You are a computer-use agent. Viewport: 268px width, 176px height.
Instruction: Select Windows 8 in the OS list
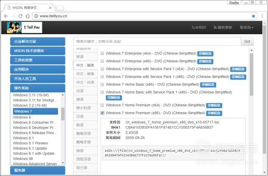[22, 117]
